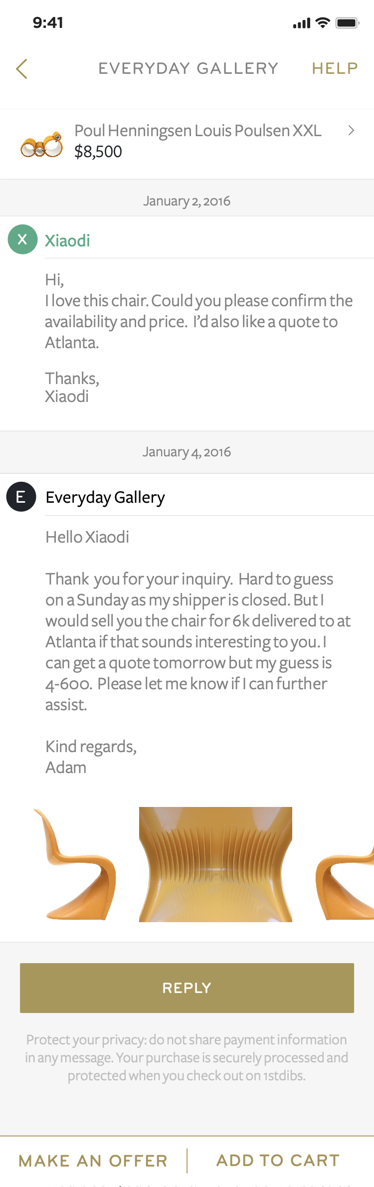The image size is (374, 1187).
Task: Click the Poul Henningsen Louis Poulsen XXL title
Action: 197,131
